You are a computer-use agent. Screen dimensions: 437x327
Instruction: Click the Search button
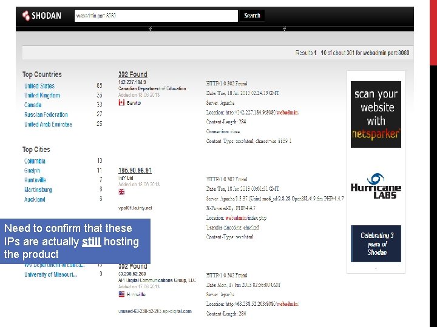pyautogui.click(x=252, y=16)
